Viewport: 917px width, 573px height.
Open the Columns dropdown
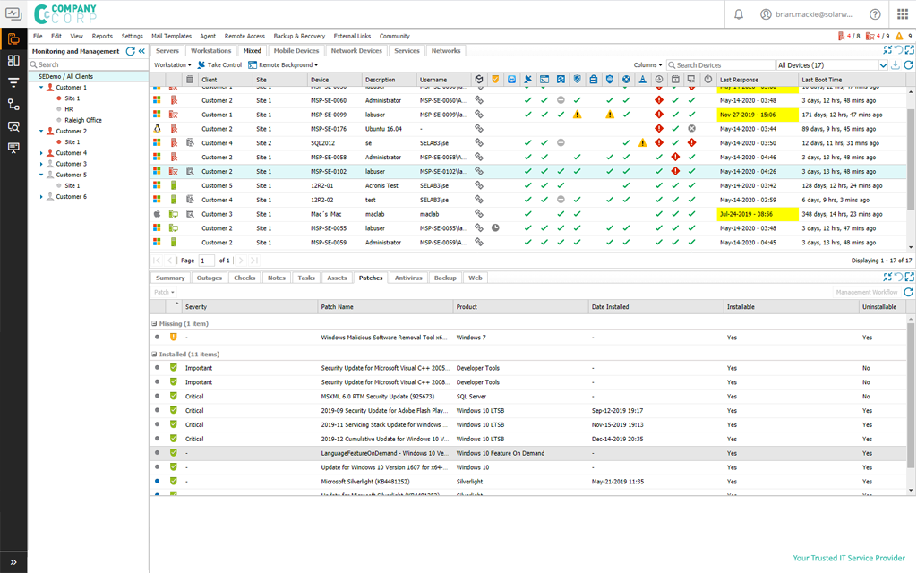(x=648, y=64)
